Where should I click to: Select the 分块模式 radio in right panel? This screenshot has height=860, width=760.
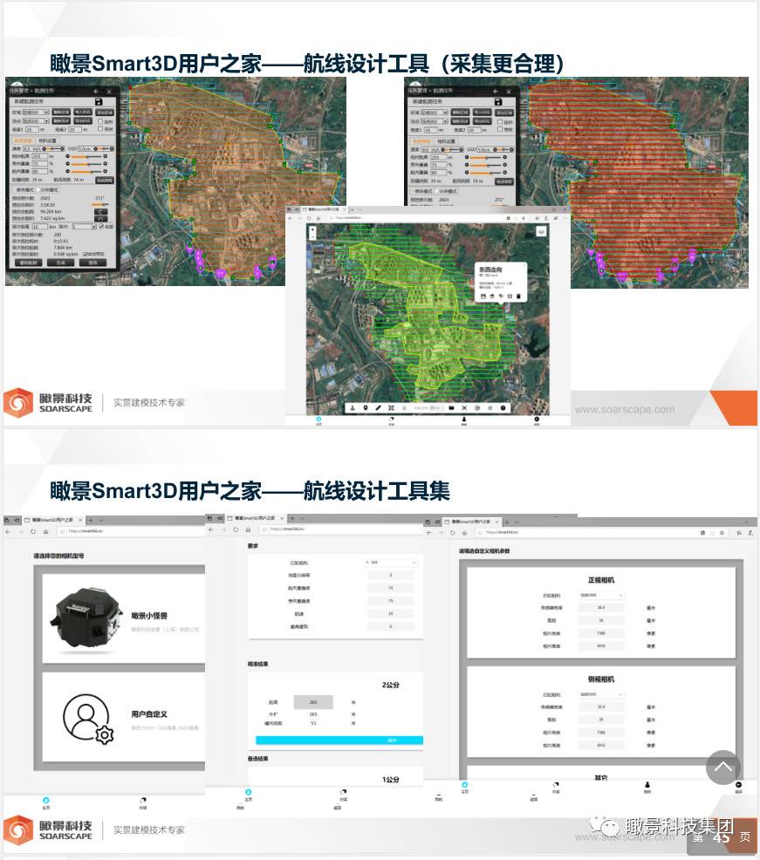click(437, 191)
